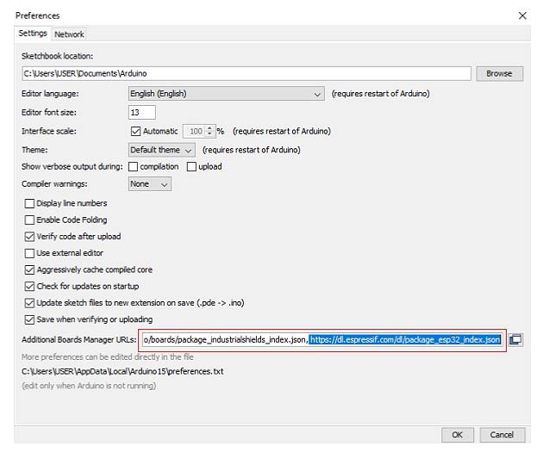Toggle Aggressively cache compiled core
543x458 pixels.
[30, 269]
